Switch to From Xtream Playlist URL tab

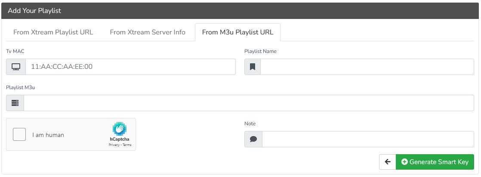tap(53, 32)
